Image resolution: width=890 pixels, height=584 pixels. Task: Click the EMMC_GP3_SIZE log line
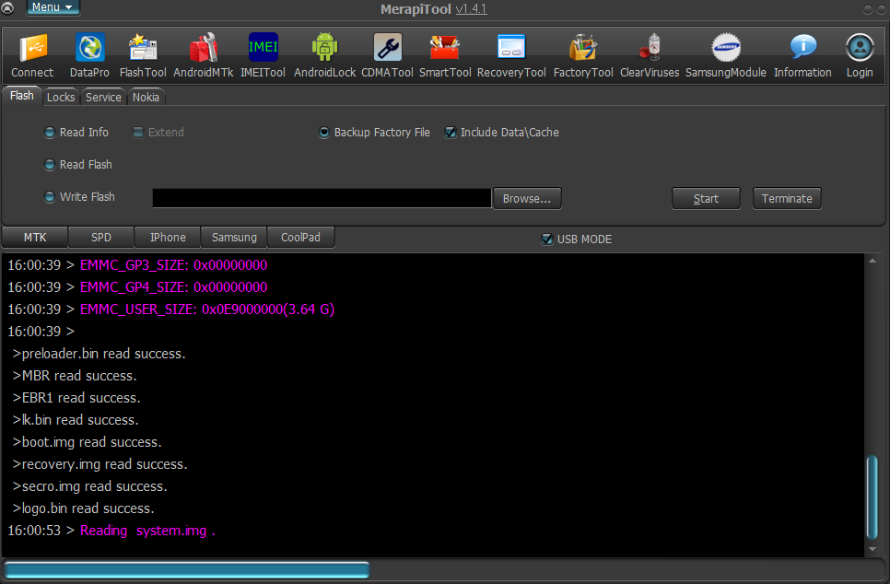[x=137, y=265]
